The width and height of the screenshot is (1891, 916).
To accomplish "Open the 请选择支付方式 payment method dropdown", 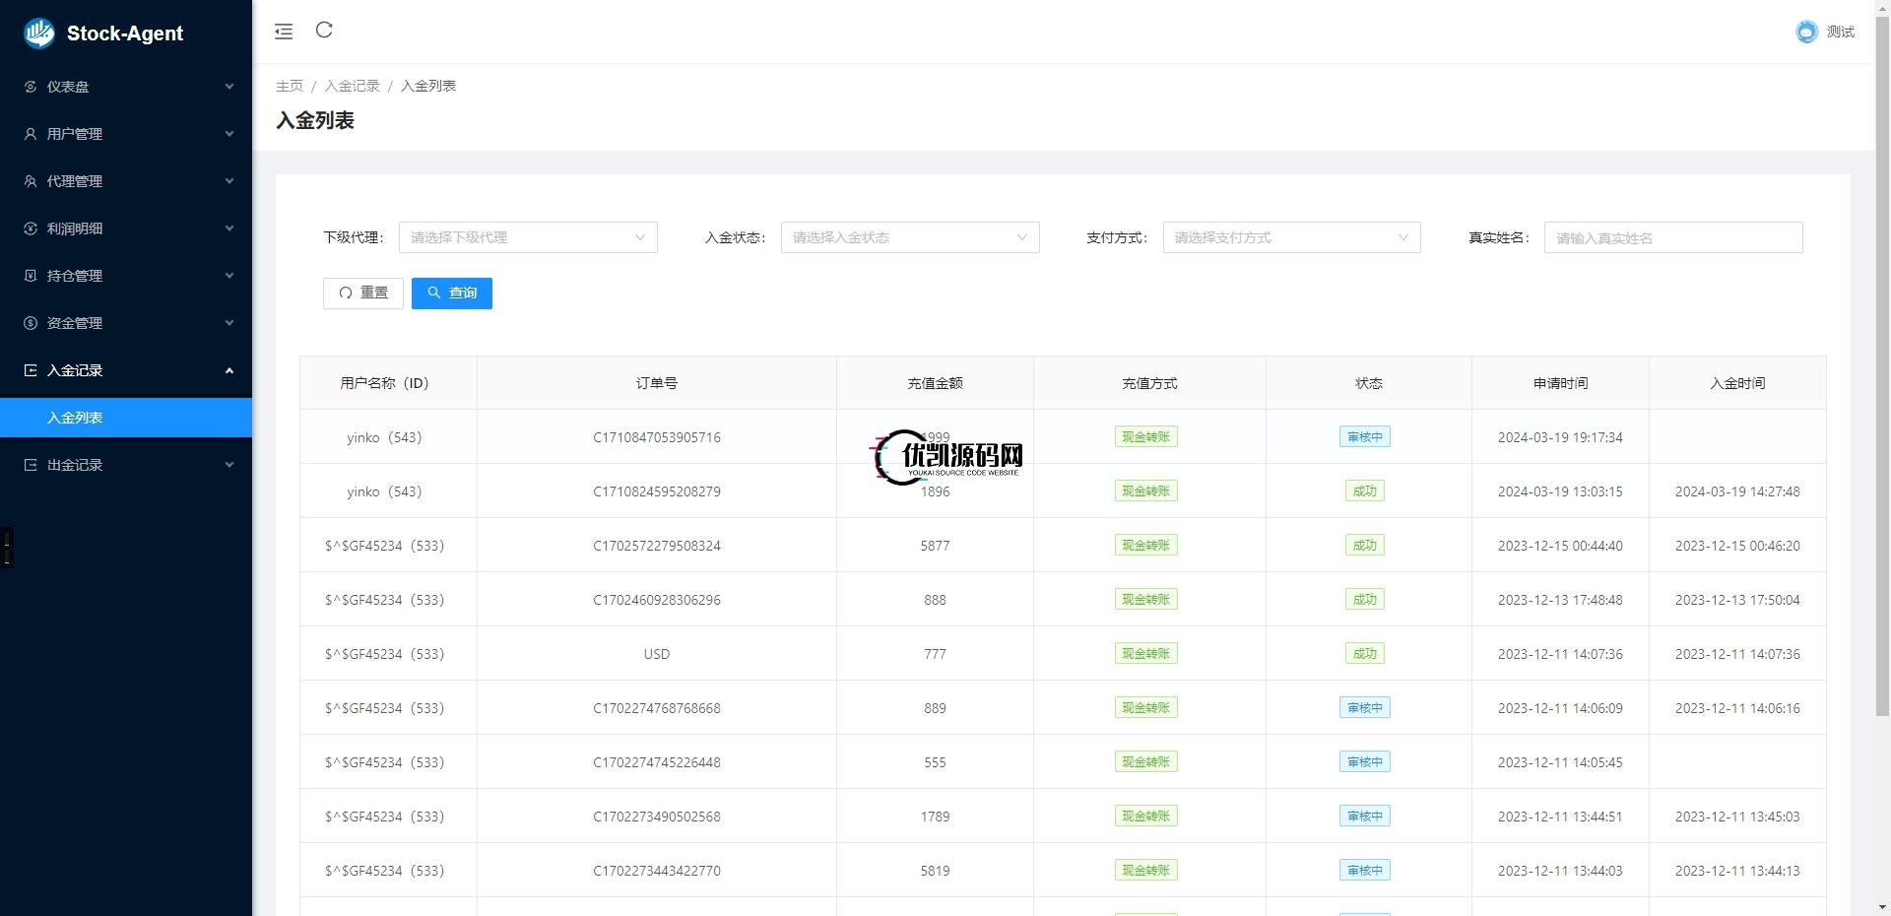I will (1291, 237).
